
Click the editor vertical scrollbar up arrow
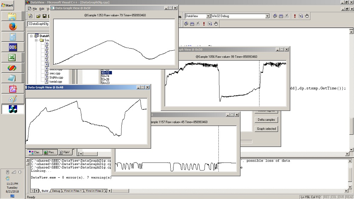(x=351, y=32)
